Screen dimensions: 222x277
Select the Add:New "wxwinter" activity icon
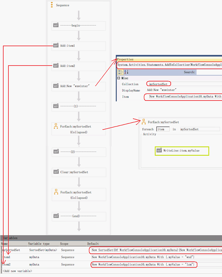(x=56, y=86)
